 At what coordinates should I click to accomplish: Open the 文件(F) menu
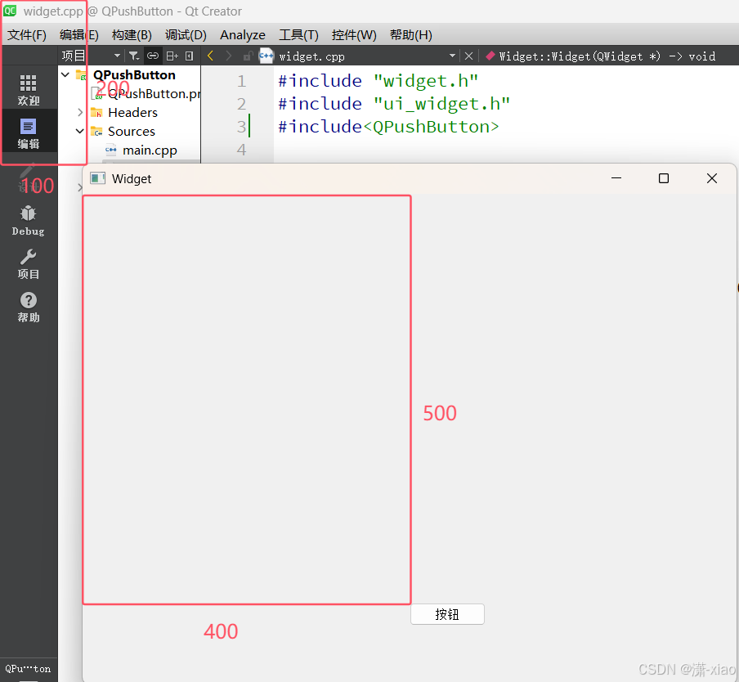(x=27, y=35)
